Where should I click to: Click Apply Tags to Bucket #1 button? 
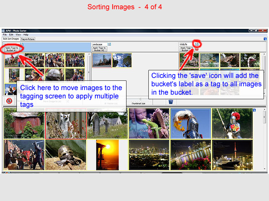(12, 49)
